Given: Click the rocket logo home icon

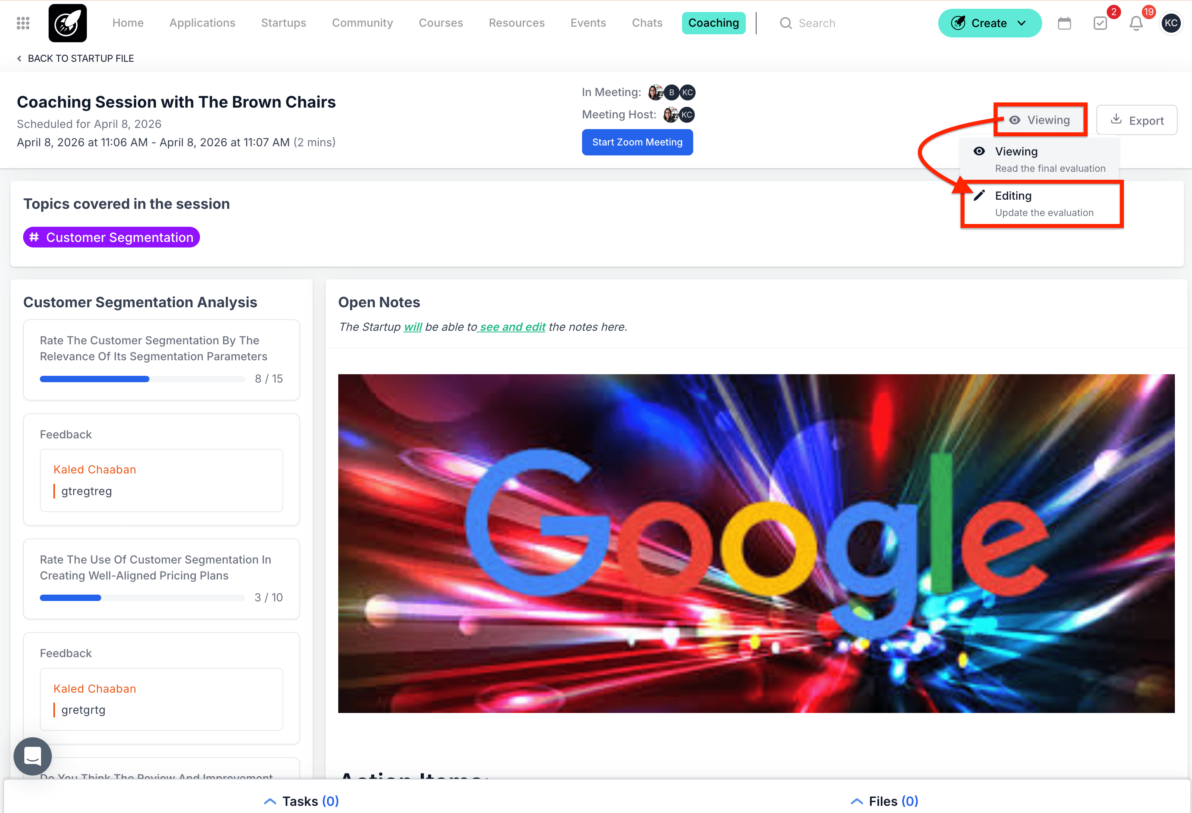Looking at the screenshot, I should tap(67, 23).
